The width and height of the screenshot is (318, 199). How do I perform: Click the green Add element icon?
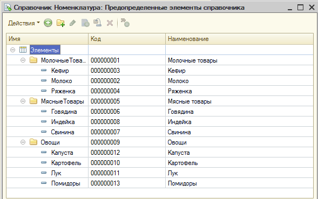click(x=48, y=23)
